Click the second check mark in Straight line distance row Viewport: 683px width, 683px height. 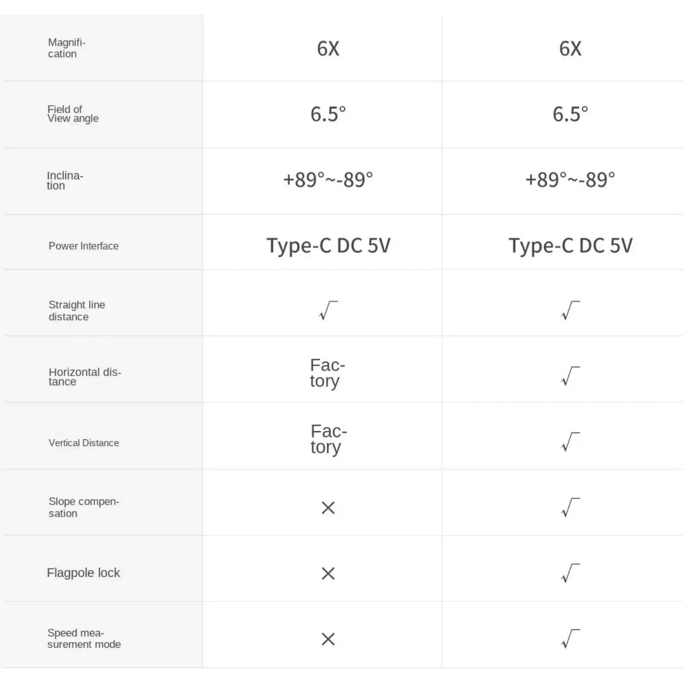click(x=570, y=310)
